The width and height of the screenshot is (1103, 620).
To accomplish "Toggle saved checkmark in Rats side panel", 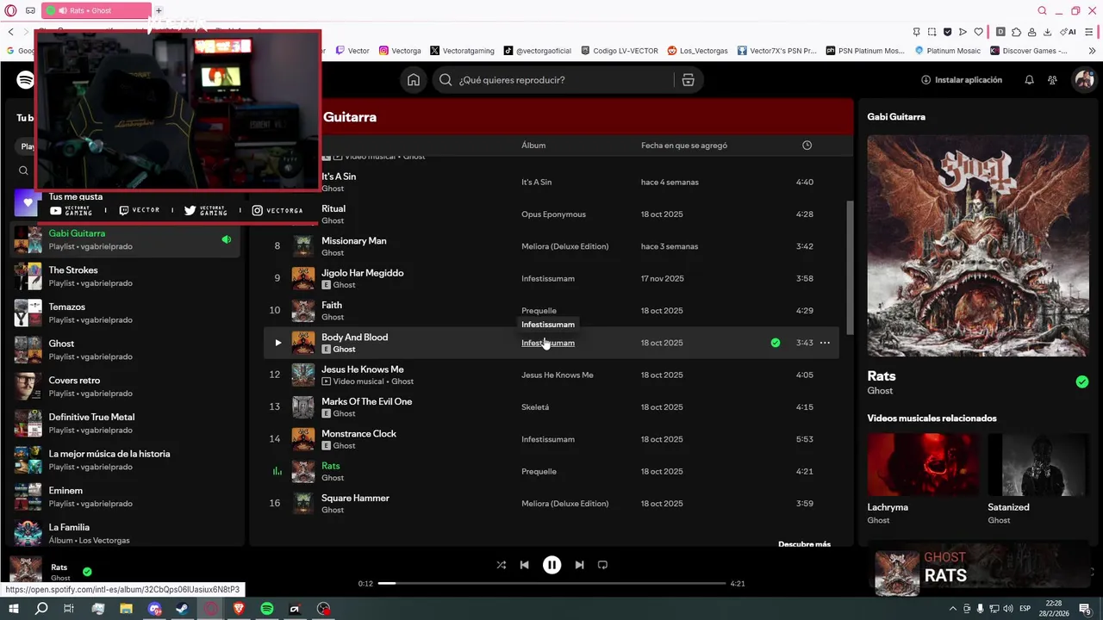I will [1082, 381].
